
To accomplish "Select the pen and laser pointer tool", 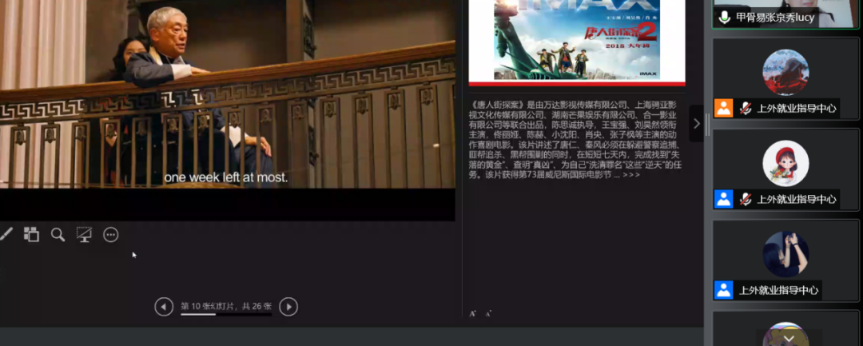I will pyautogui.click(x=5, y=235).
